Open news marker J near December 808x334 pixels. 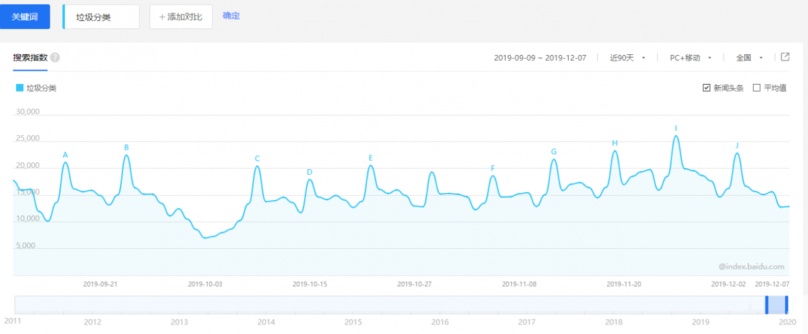pos(737,145)
